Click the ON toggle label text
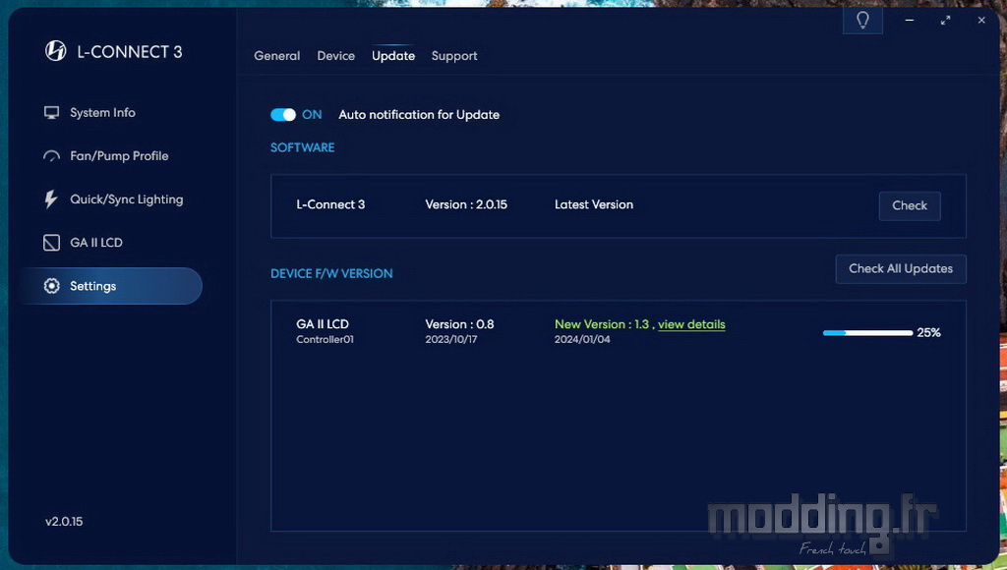1007x570 pixels. point(312,115)
